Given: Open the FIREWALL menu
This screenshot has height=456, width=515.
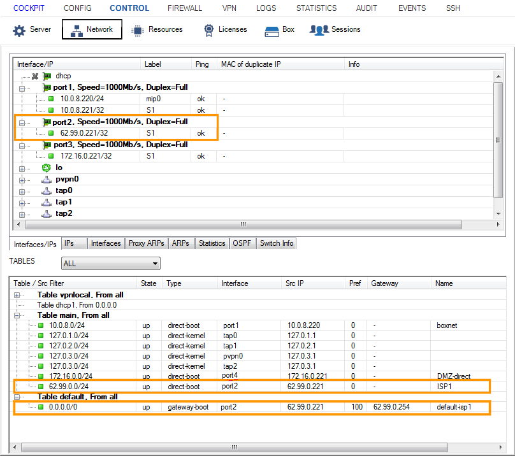Looking at the screenshot, I should [185, 8].
